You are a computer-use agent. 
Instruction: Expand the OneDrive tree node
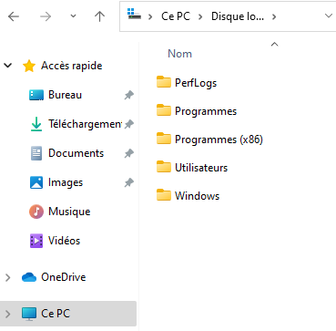click(x=8, y=277)
